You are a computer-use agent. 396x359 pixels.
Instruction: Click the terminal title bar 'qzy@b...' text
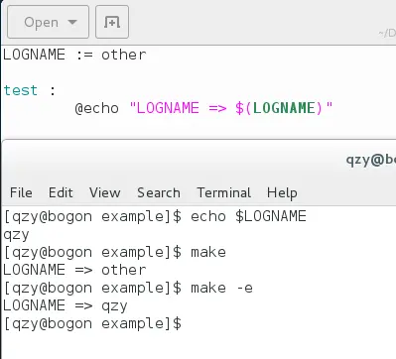pyautogui.click(x=370, y=160)
